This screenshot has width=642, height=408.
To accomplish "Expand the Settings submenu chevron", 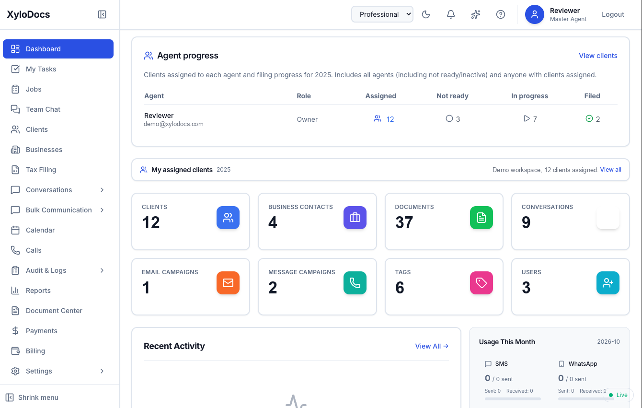I will pos(102,371).
